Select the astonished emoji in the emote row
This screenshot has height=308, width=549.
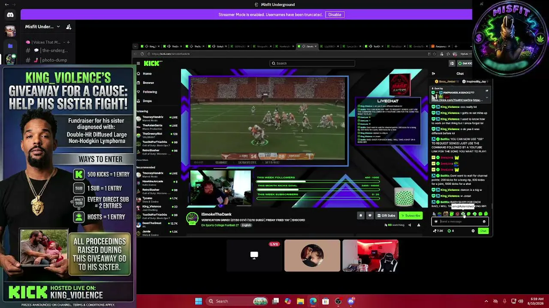point(463,214)
